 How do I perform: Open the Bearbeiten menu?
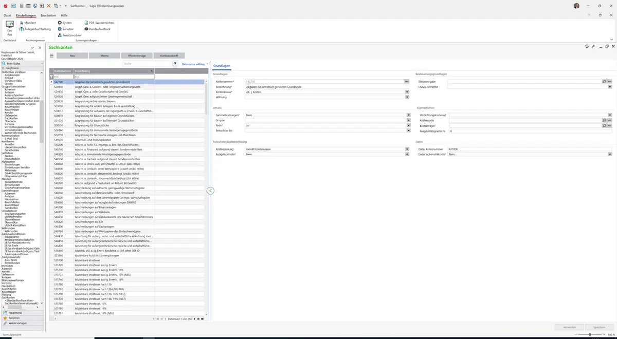48,15
